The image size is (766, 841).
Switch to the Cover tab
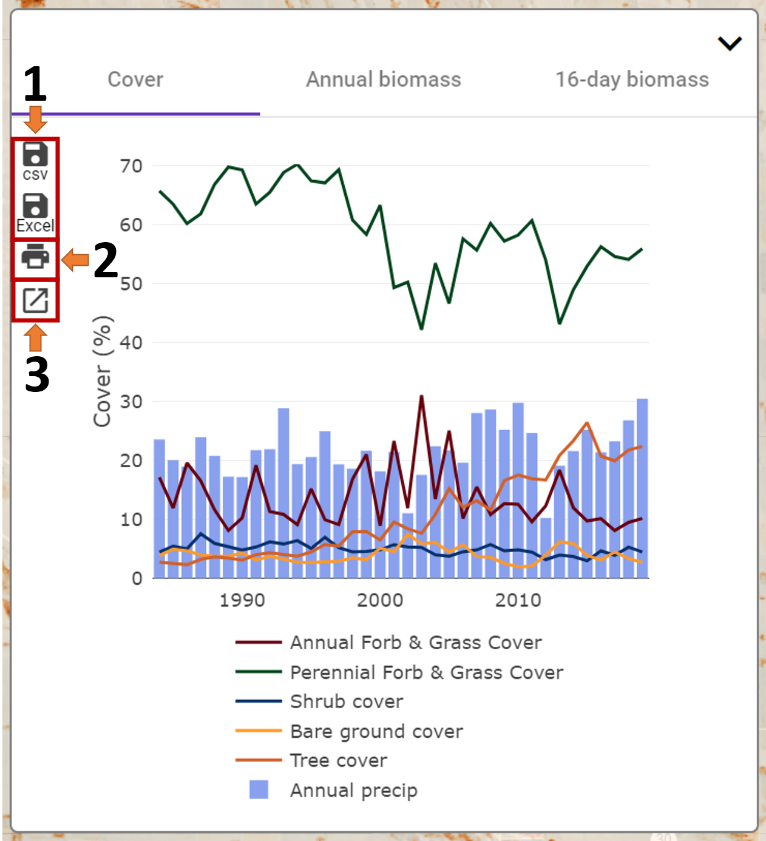point(135,79)
